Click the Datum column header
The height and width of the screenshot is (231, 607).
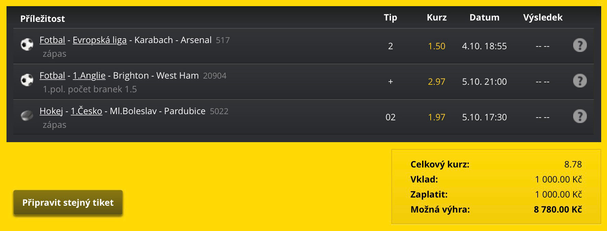pos(484,17)
